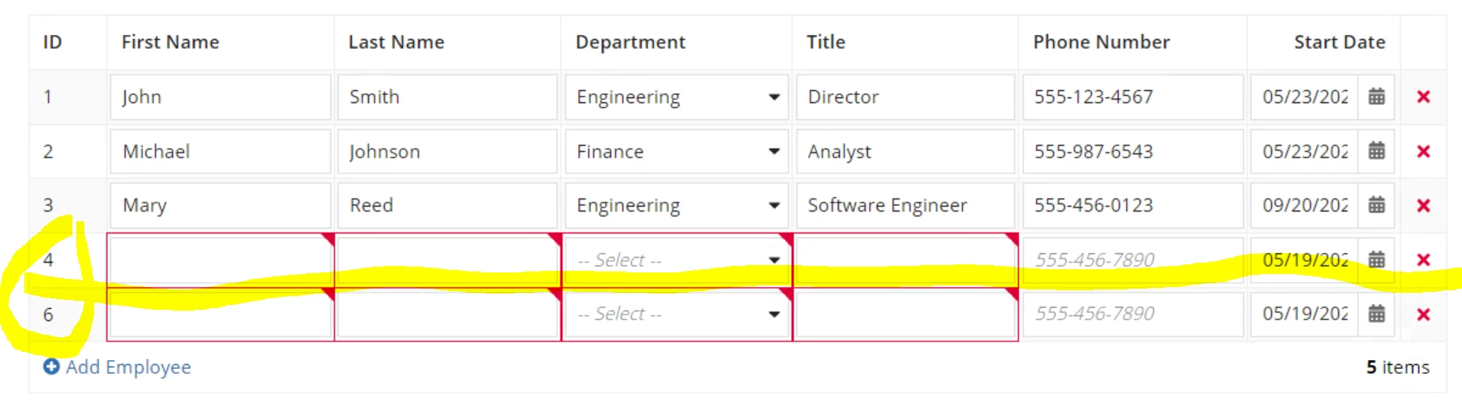Remove Michael Johnson's row using red X
The height and width of the screenshot is (403, 1462).
pos(1423,151)
